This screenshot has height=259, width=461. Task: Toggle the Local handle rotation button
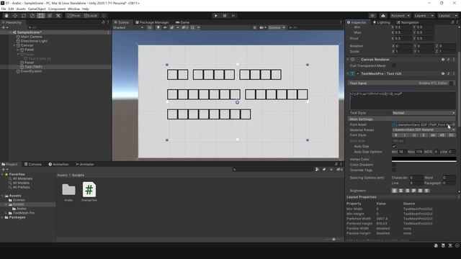point(91,16)
